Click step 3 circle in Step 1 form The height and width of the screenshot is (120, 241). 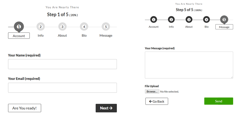(x=62, y=27)
